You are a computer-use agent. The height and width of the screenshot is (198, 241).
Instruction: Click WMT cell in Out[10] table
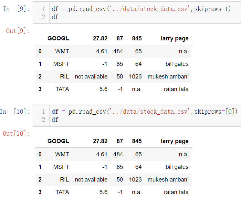[x=62, y=154]
